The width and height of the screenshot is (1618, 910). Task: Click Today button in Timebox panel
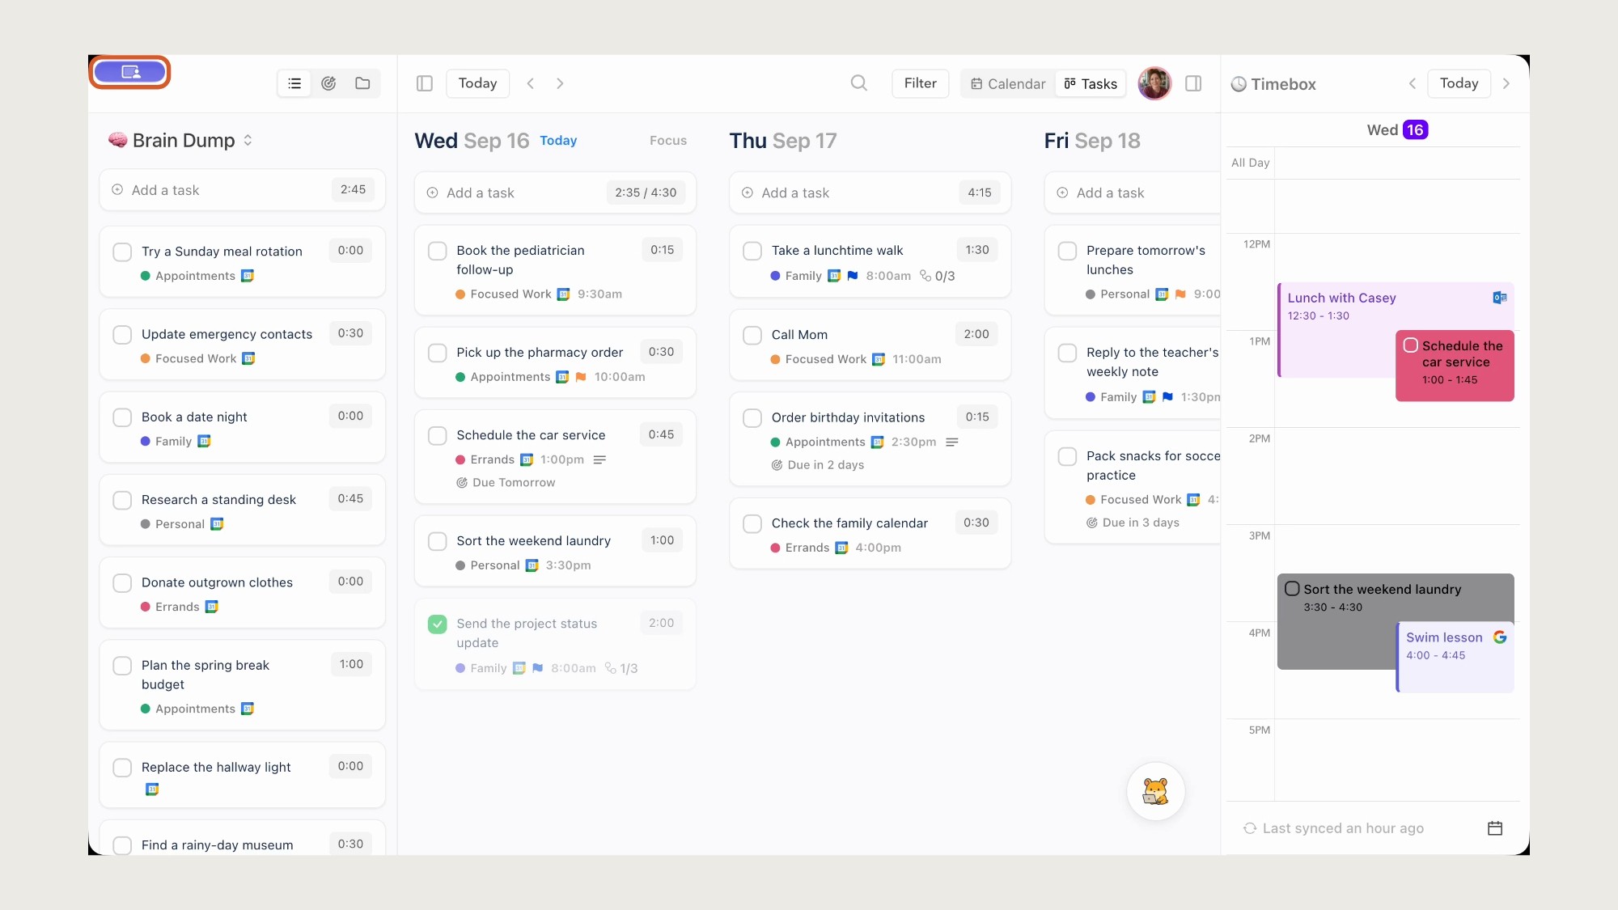1459,83
